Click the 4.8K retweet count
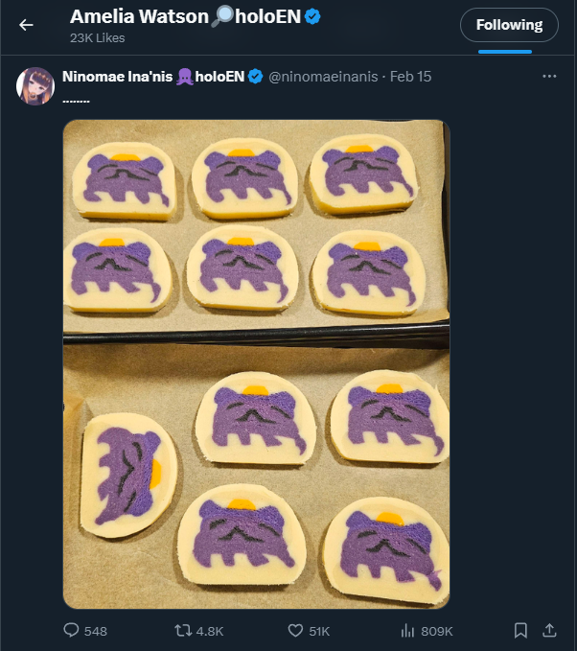The image size is (577, 651). point(210,631)
